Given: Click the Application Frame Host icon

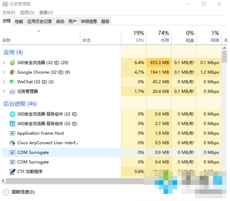Looking at the screenshot, I should 12,133.
